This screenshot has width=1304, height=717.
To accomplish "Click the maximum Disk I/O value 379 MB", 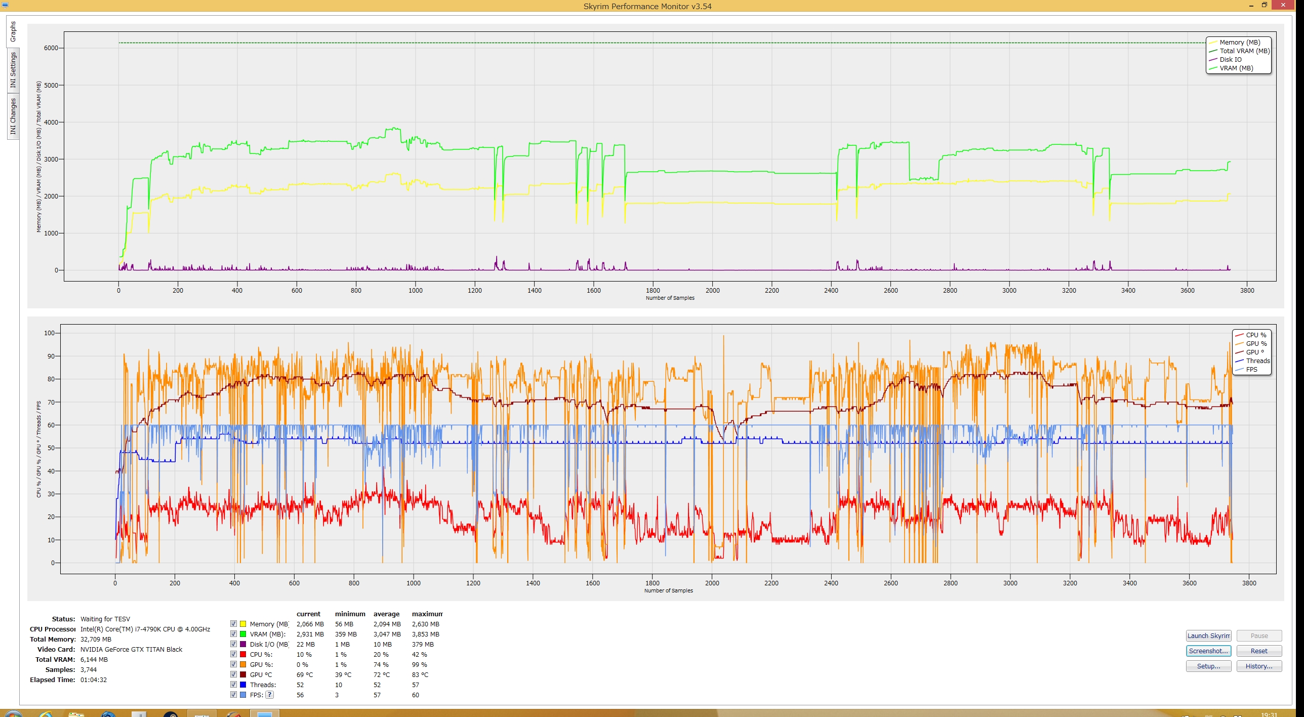I will tap(423, 644).
